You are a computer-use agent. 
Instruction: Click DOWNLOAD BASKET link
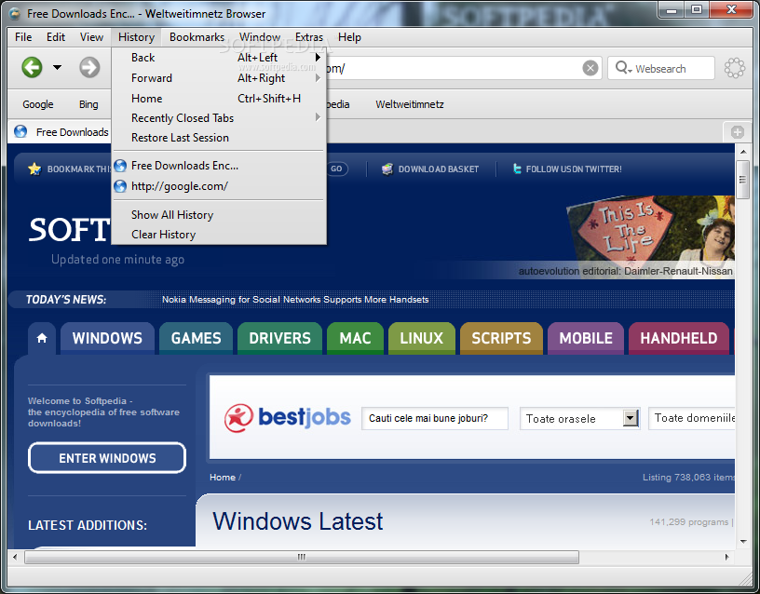pyautogui.click(x=438, y=169)
